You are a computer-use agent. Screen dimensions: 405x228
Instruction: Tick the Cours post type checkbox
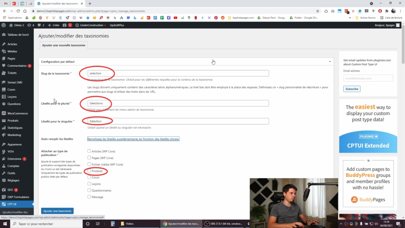(89, 177)
